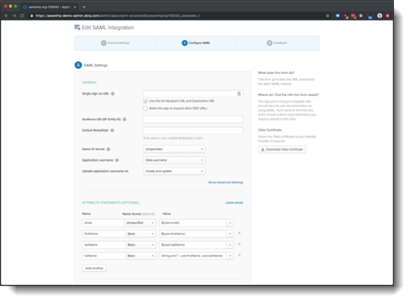
Task: Click Download Okta Certificate button
Action: [282, 149]
